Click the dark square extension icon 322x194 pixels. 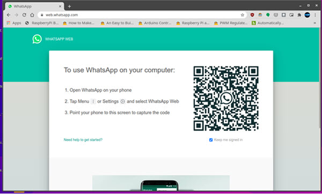tap(283, 15)
